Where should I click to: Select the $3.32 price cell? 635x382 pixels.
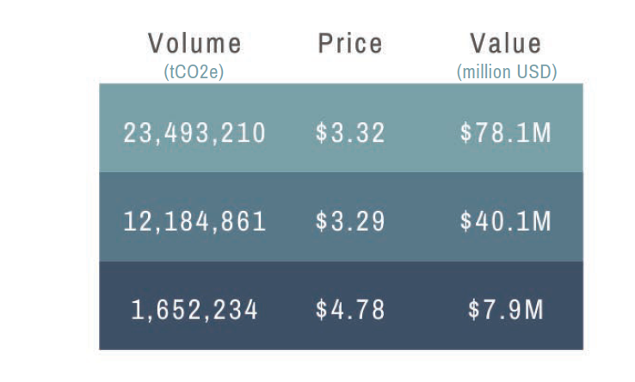click(x=350, y=133)
